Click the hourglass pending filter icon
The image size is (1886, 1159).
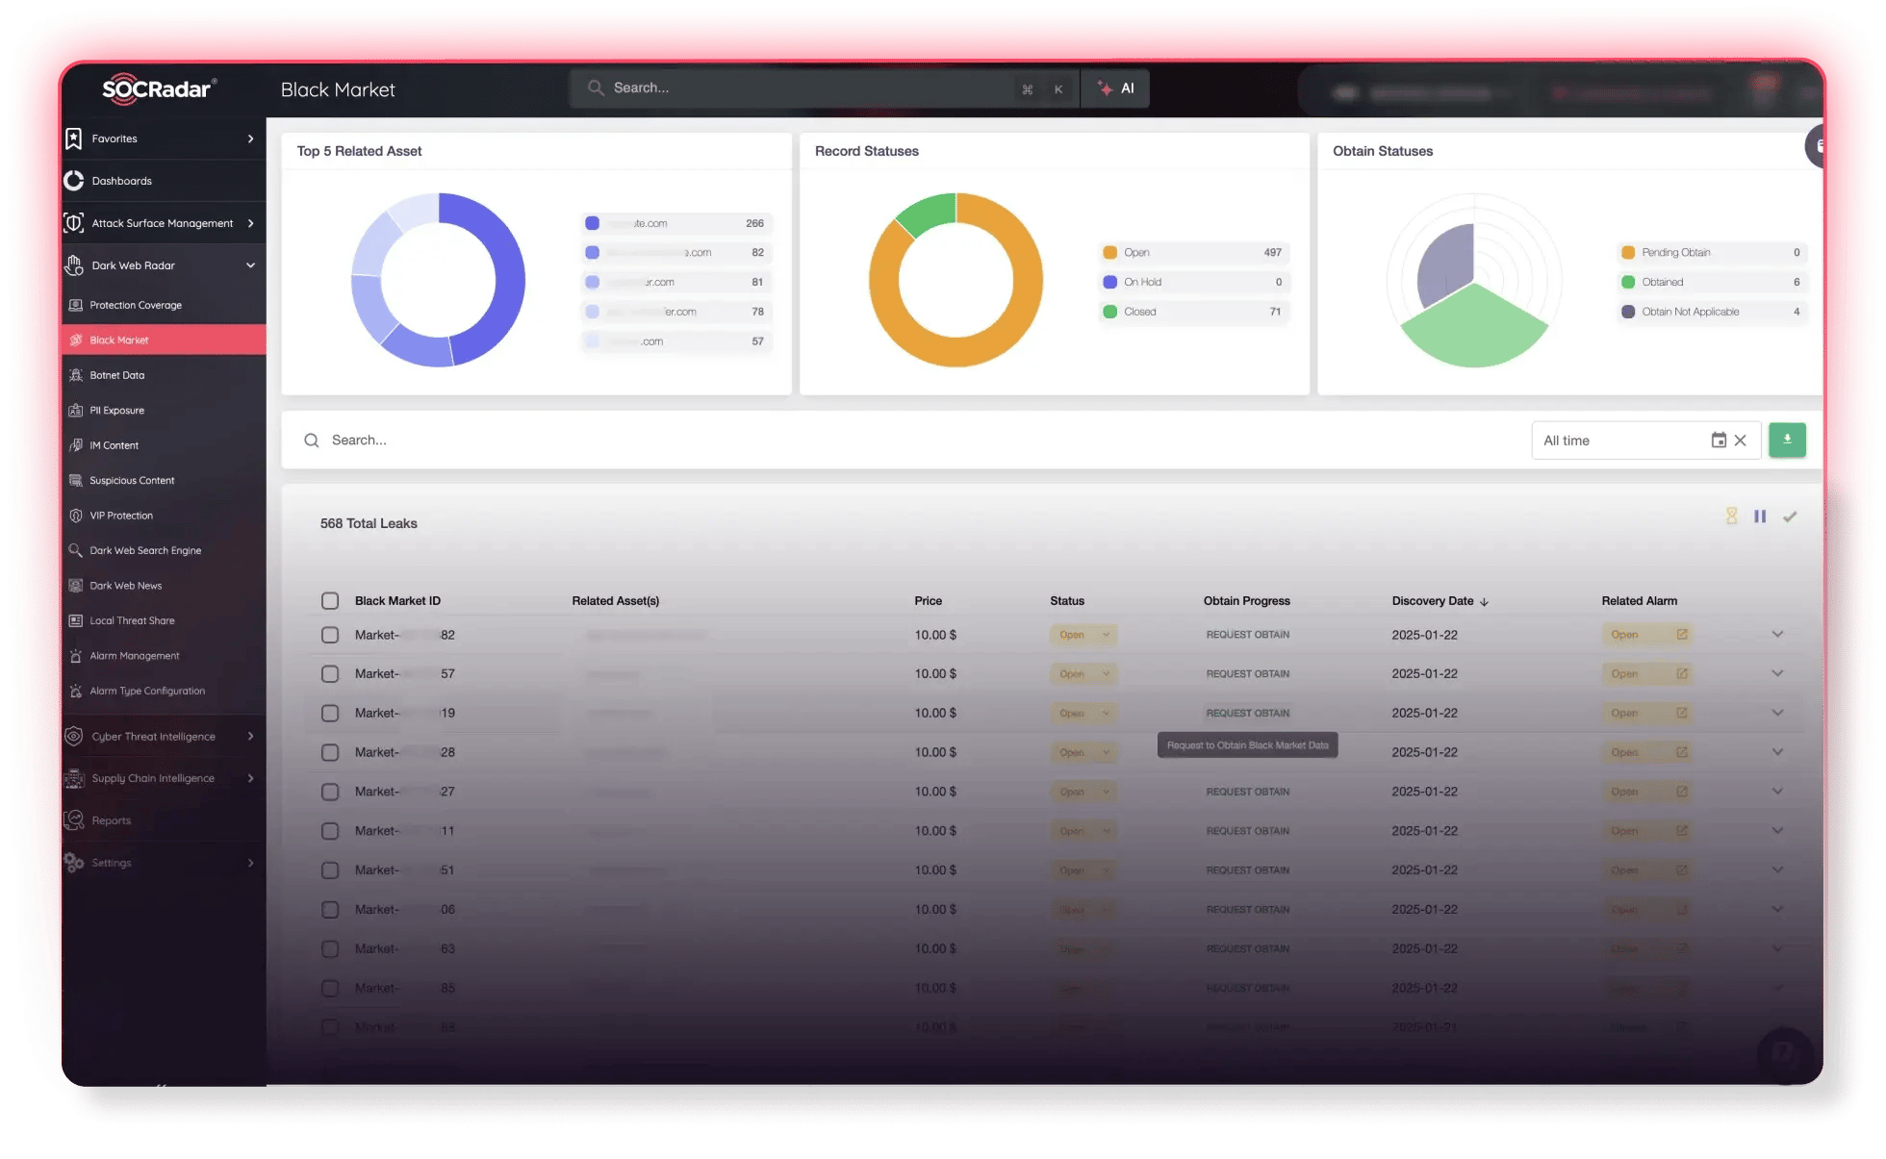(x=1731, y=517)
